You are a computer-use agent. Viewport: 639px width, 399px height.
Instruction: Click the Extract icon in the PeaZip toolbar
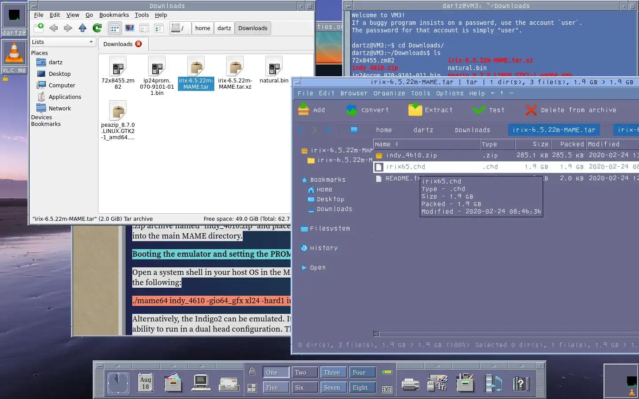[415, 110]
